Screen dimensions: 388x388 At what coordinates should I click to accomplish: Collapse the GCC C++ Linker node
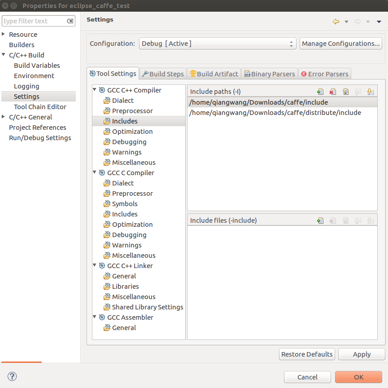(x=95, y=265)
